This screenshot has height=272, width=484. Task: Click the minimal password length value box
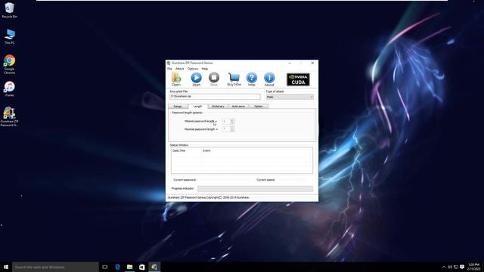pos(226,121)
